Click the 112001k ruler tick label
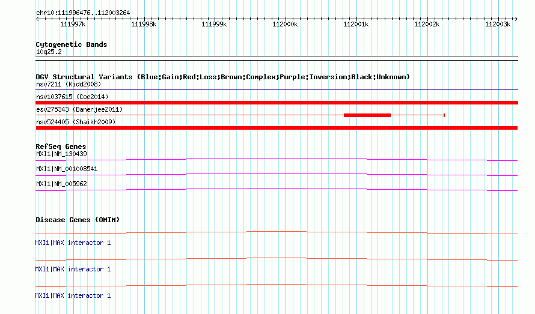535x314 pixels. [356, 24]
